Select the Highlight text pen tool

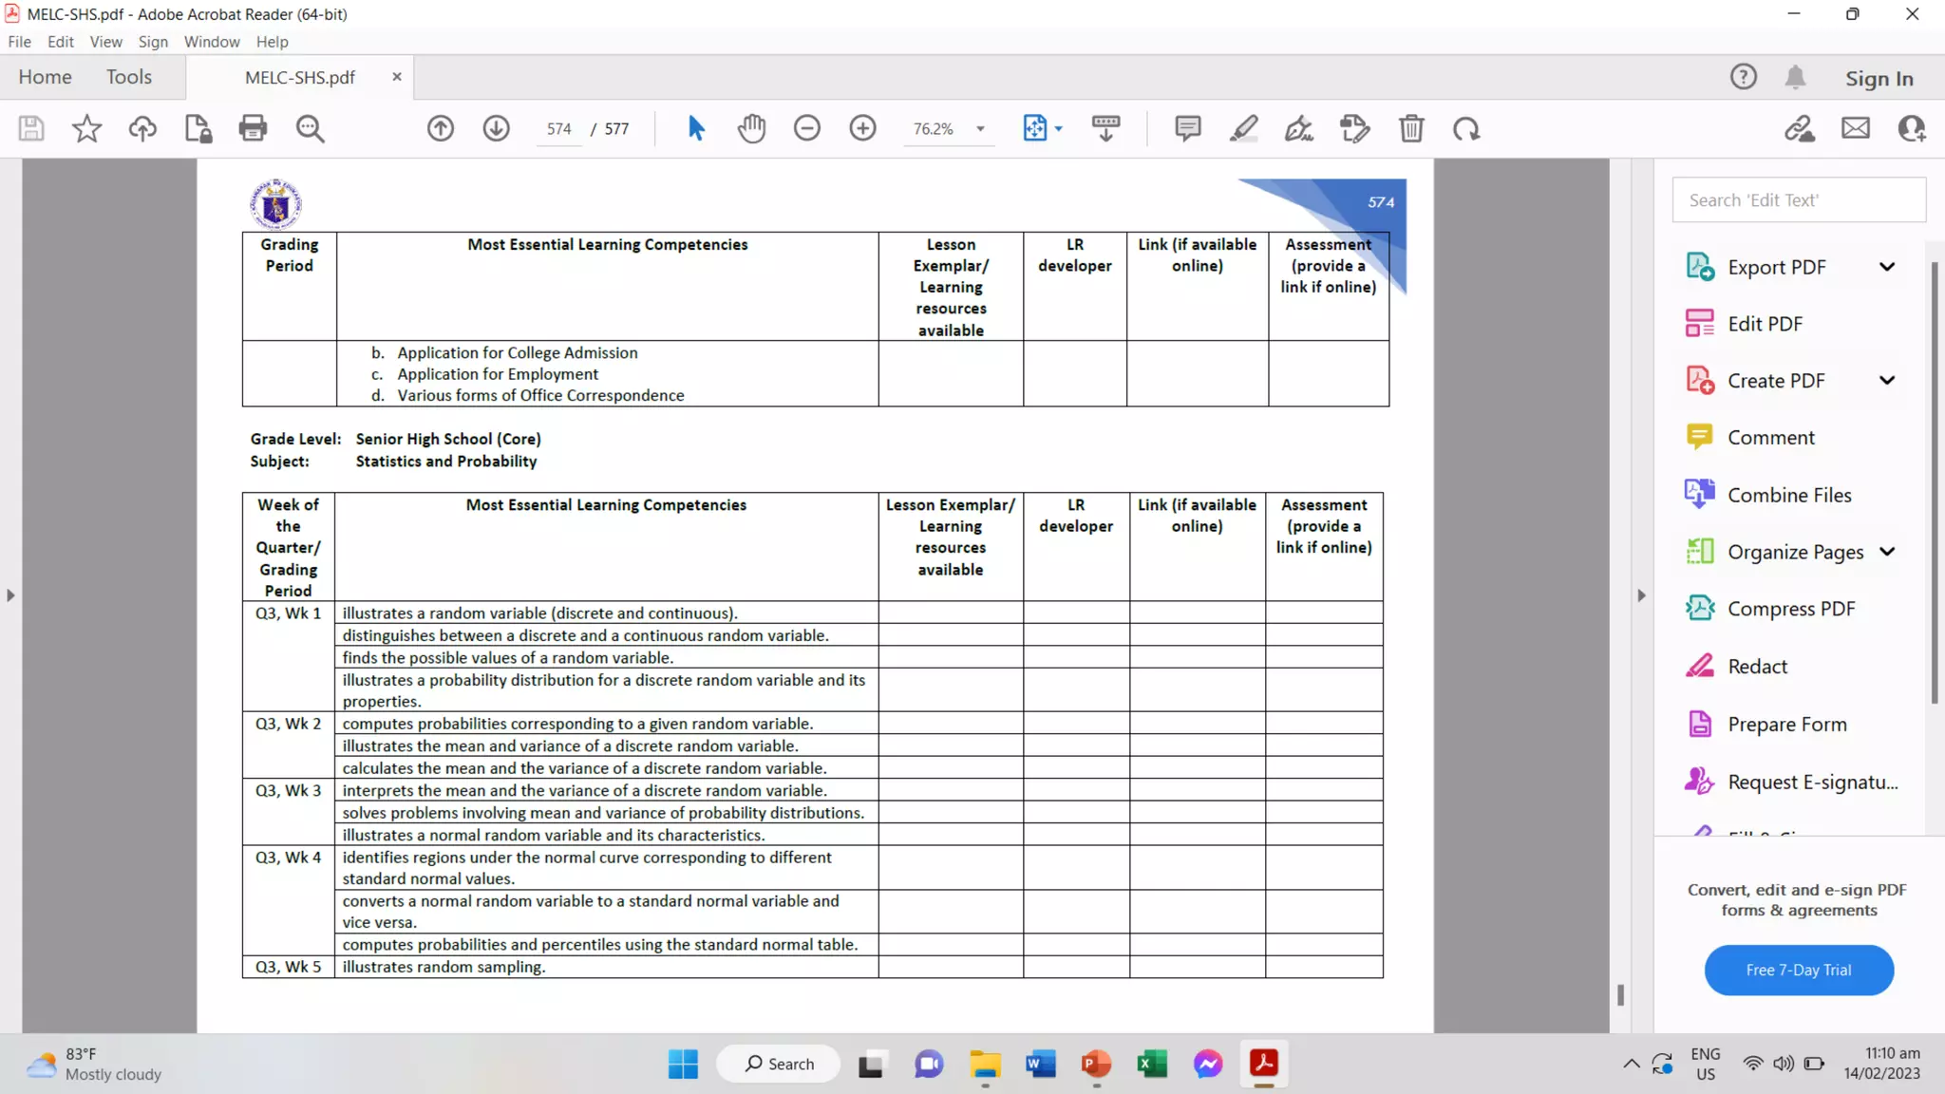click(x=1243, y=128)
